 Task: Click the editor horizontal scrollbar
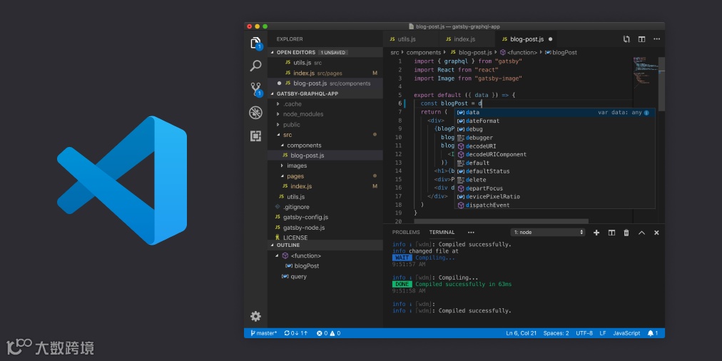tap(501, 221)
